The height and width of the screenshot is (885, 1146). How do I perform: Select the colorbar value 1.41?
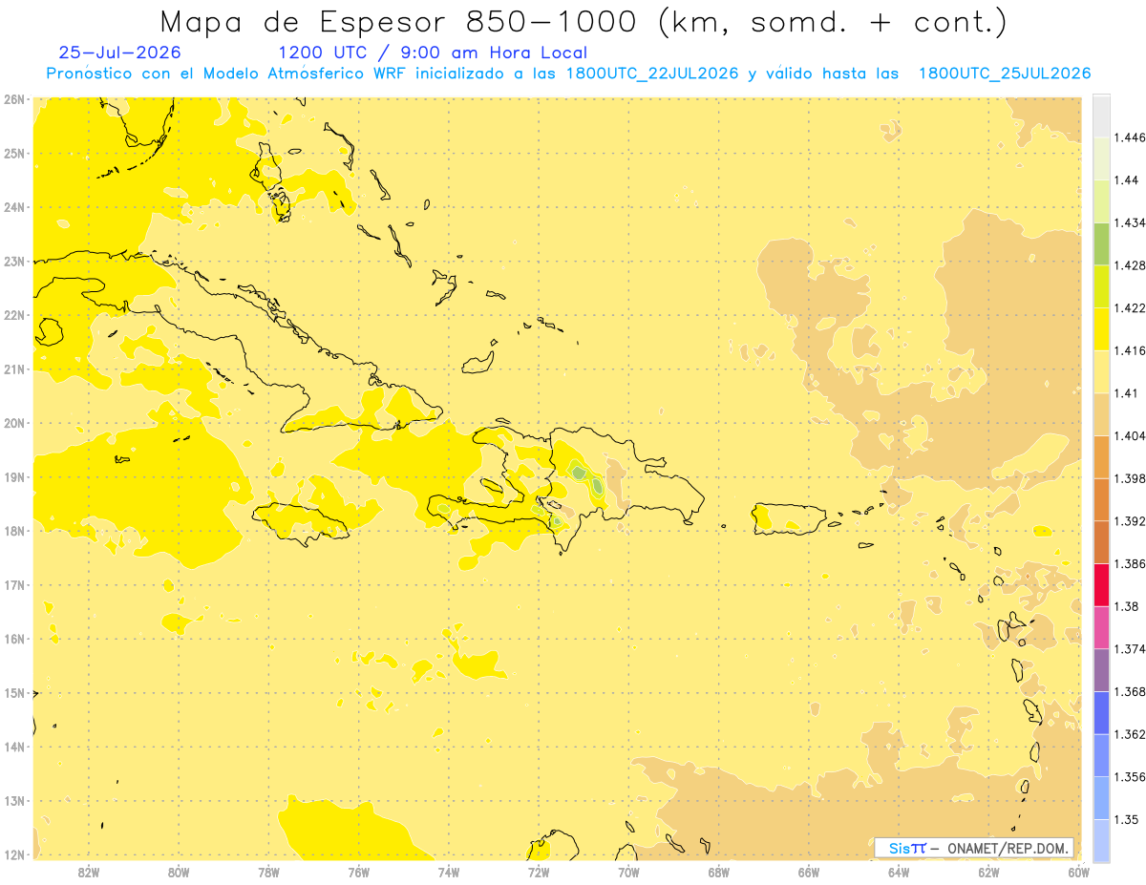pyautogui.click(x=1126, y=393)
